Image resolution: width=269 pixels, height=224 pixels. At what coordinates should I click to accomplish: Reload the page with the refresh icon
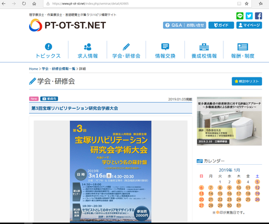[x=24, y=3]
